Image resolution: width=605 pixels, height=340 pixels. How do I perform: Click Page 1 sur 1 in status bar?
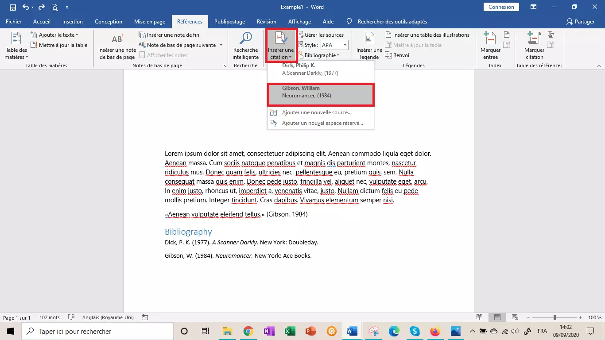point(17,317)
